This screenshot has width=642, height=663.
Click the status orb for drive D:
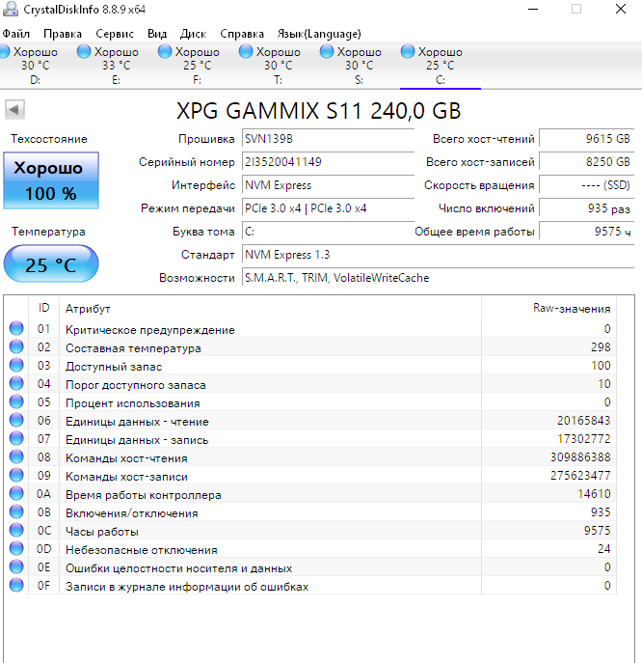tap(4, 51)
